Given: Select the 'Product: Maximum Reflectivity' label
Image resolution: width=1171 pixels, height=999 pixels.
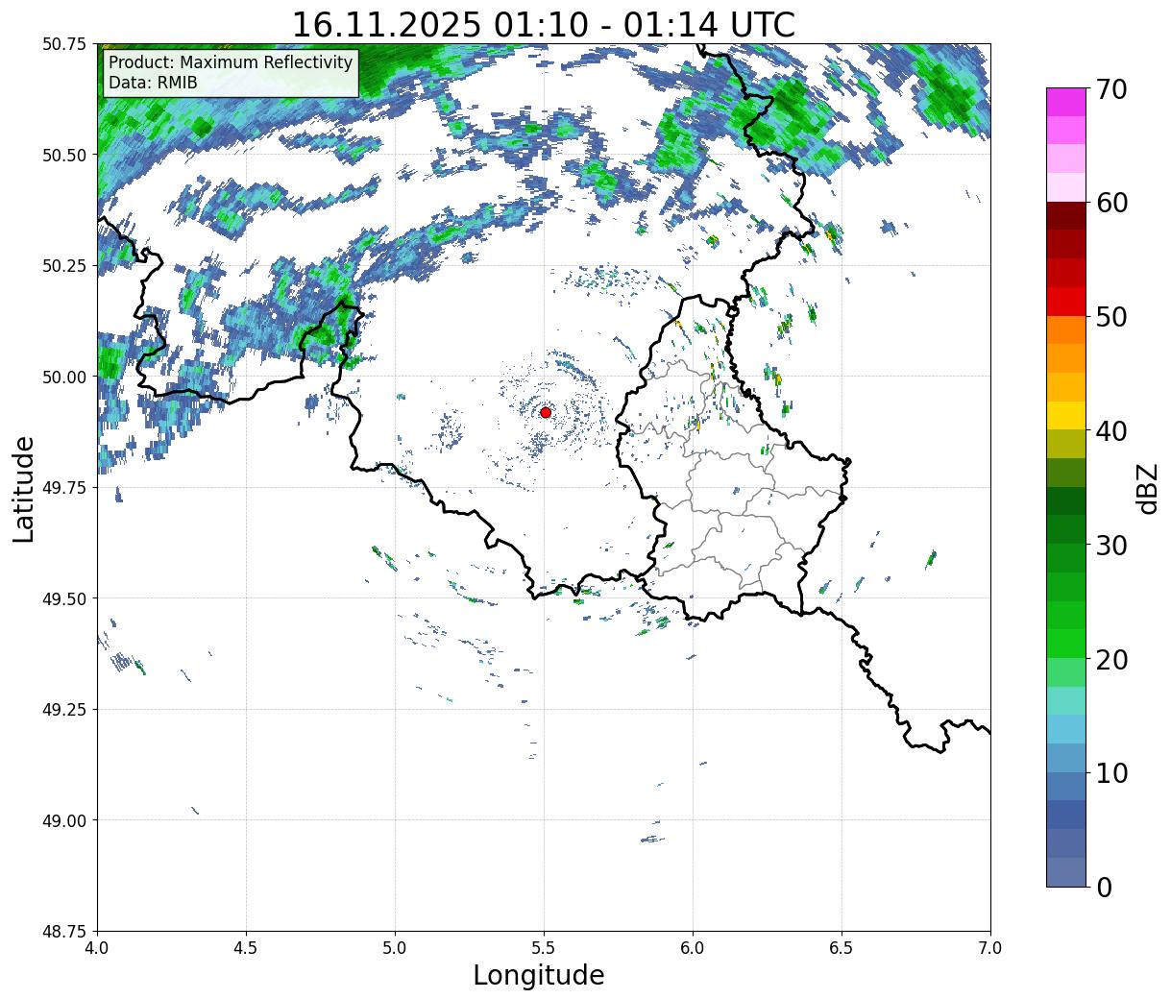Looking at the screenshot, I should click(x=231, y=62).
